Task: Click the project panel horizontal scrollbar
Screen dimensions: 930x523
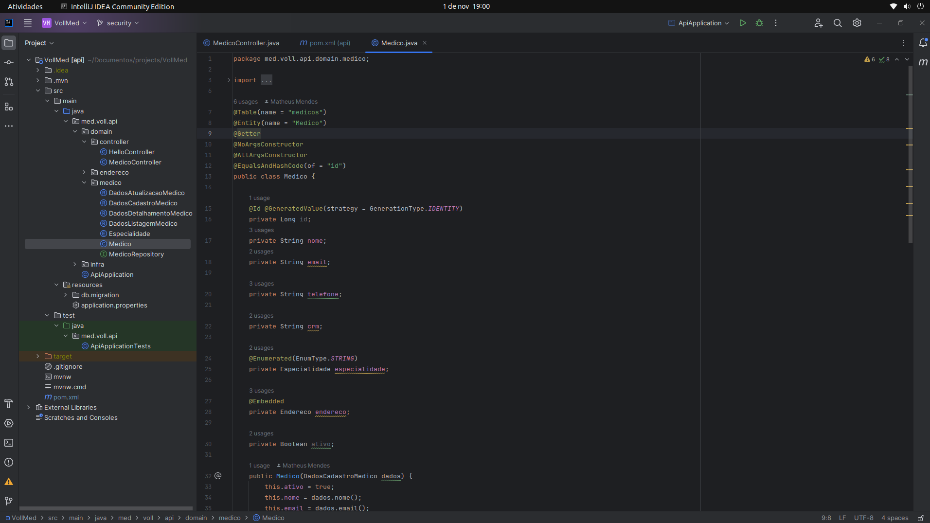Action: click(106, 508)
